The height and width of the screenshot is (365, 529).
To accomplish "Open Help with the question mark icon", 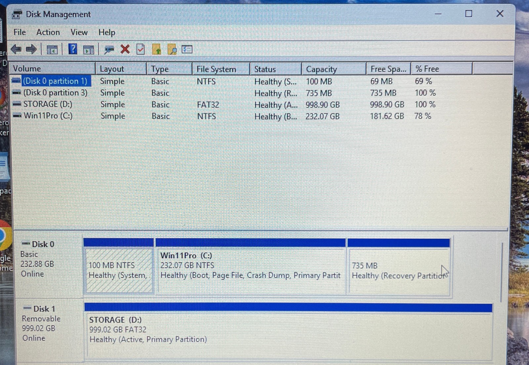I will (x=73, y=49).
